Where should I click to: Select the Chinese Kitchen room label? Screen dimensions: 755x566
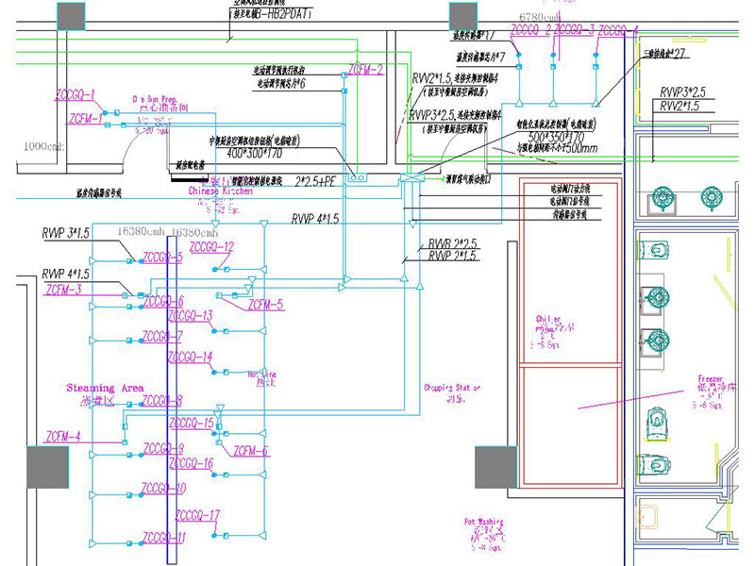pos(224,191)
